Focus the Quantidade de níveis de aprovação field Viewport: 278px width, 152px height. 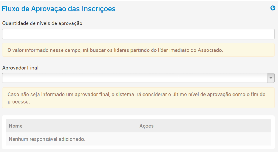[138, 34]
